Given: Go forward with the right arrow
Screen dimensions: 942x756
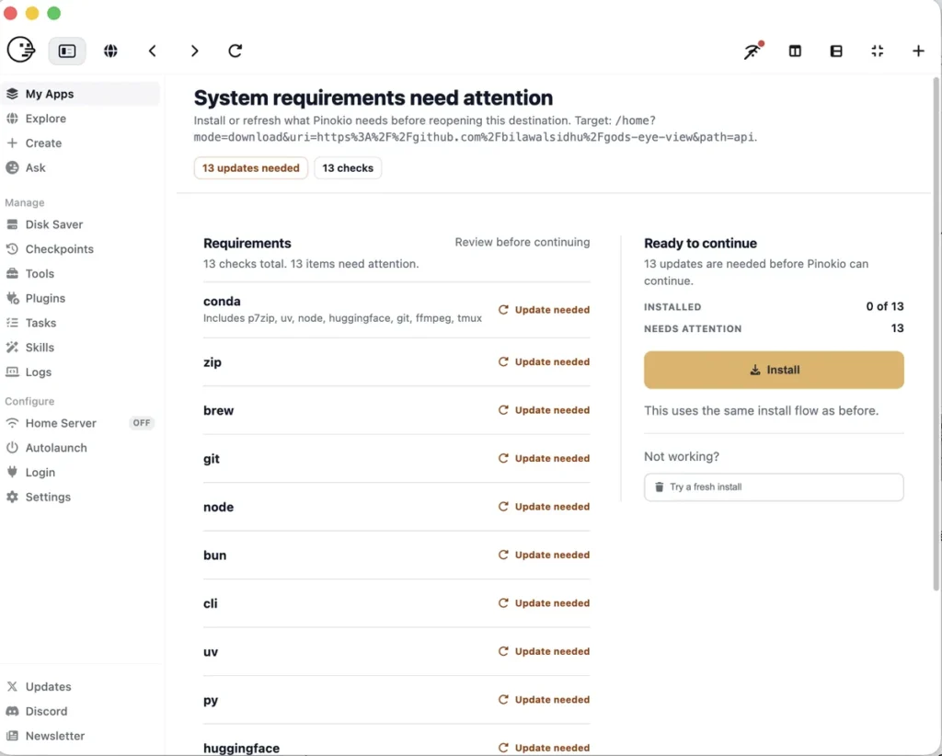Looking at the screenshot, I should pyautogui.click(x=194, y=51).
